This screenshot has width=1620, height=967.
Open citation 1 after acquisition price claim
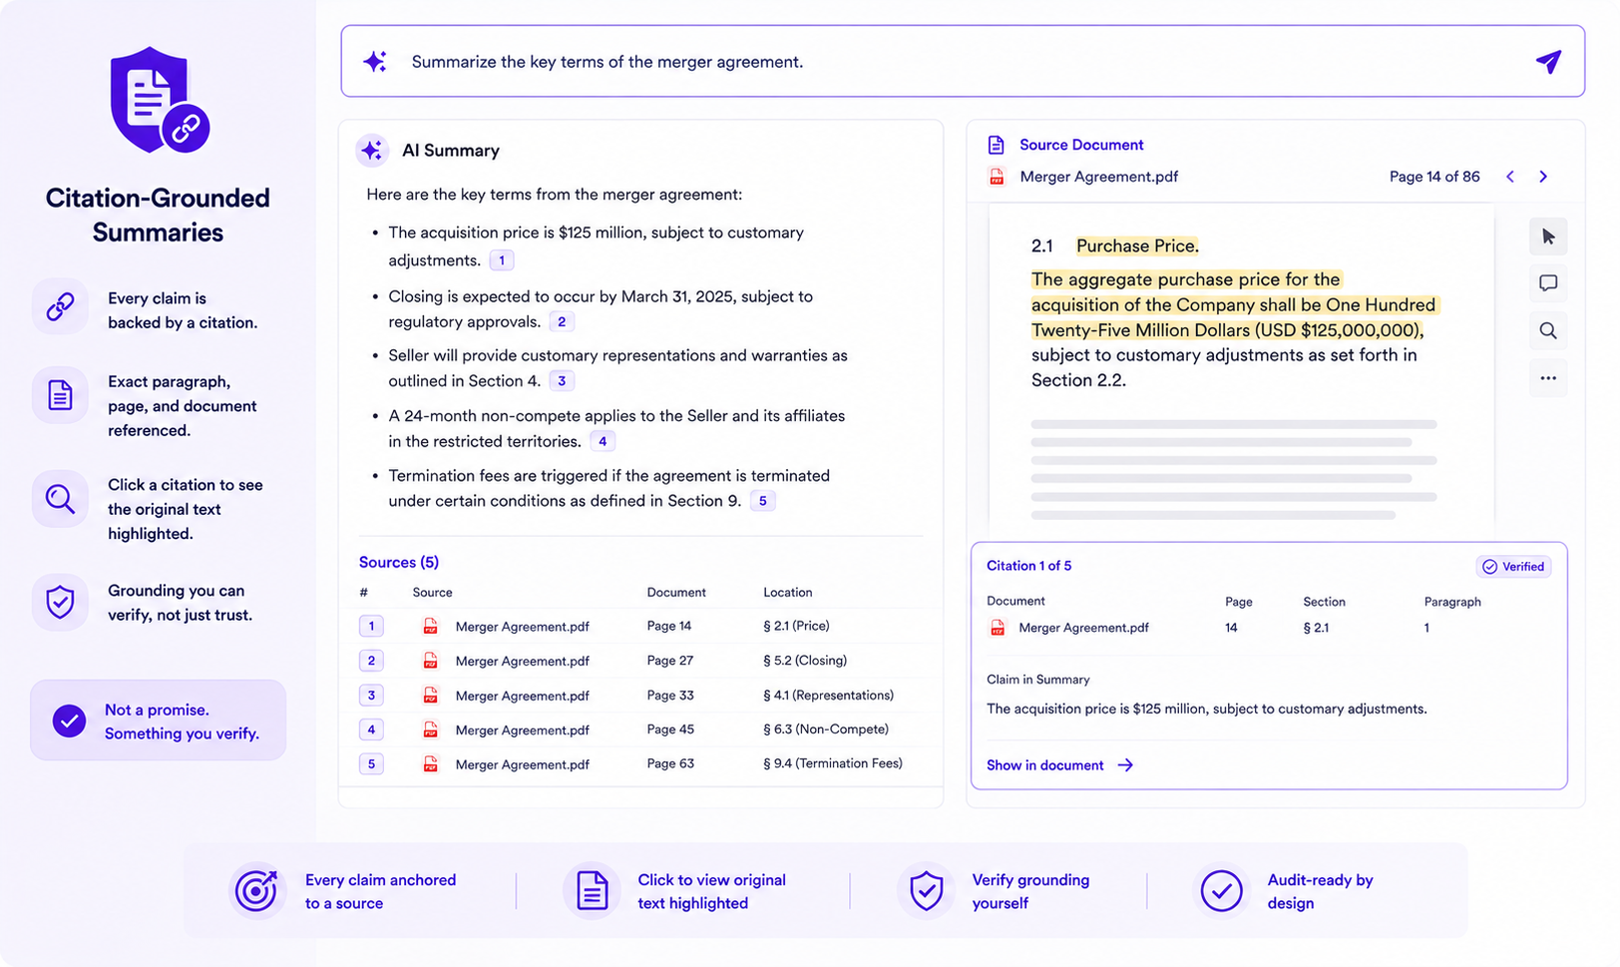click(502, 260)
